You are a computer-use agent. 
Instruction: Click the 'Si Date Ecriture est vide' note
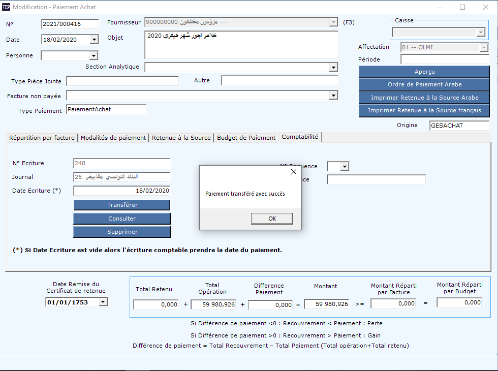click(147, 250)
